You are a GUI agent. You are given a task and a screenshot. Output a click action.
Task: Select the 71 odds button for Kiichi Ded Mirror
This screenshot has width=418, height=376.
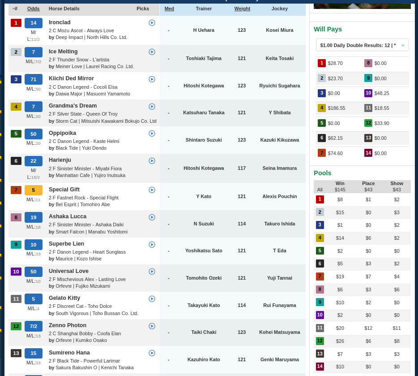(x=33, y=79)
